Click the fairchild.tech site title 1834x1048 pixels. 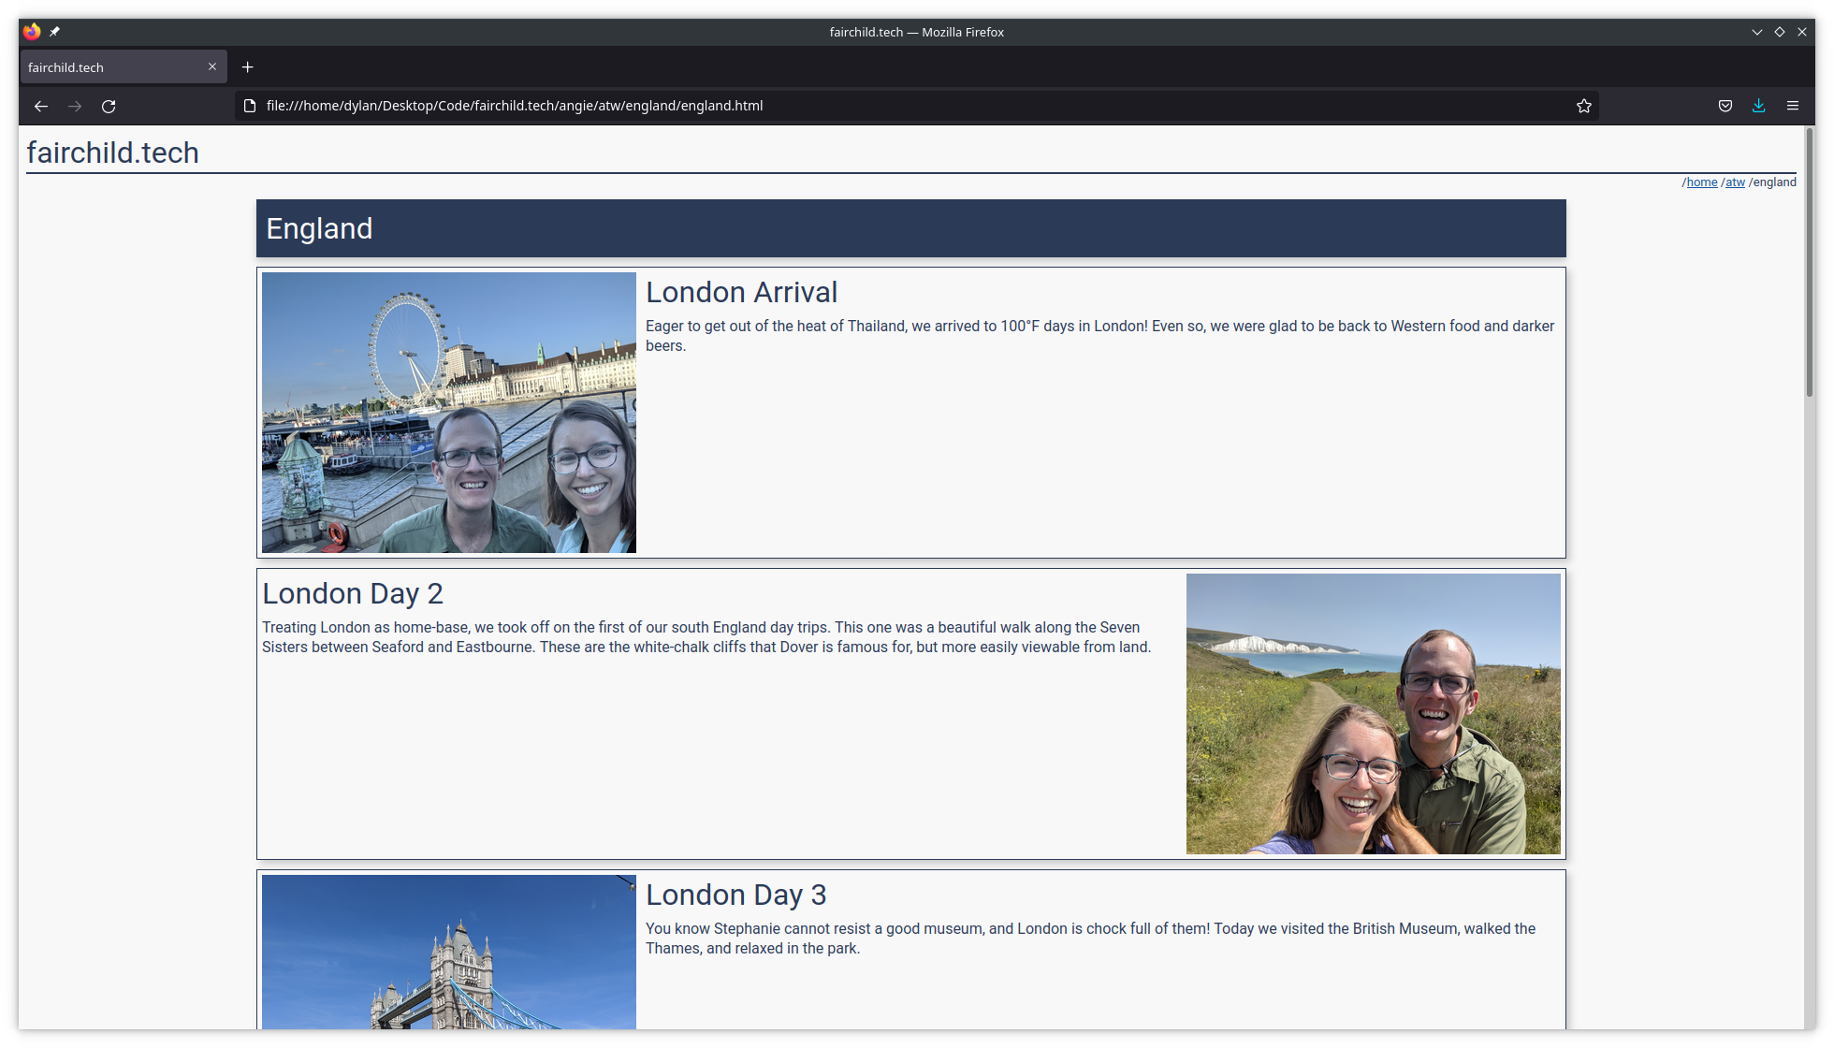coord(113,153)
